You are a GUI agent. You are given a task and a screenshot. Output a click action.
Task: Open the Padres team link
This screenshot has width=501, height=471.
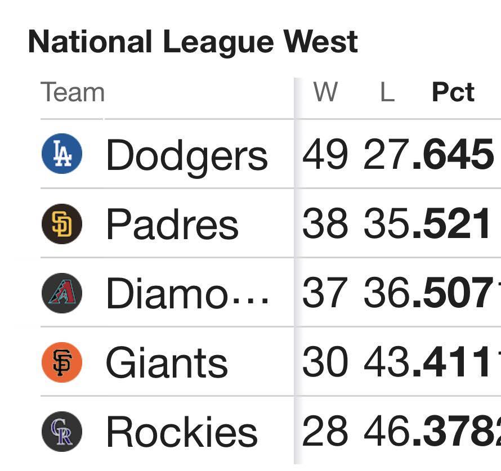173,223
